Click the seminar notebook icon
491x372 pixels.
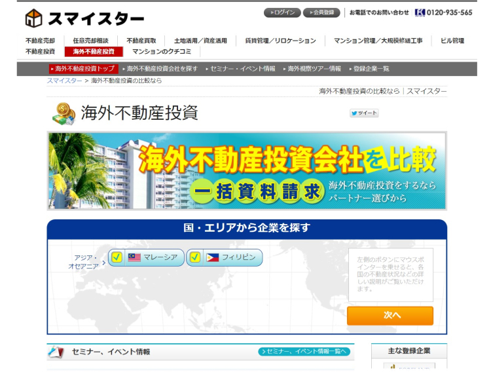pos(56,352)
